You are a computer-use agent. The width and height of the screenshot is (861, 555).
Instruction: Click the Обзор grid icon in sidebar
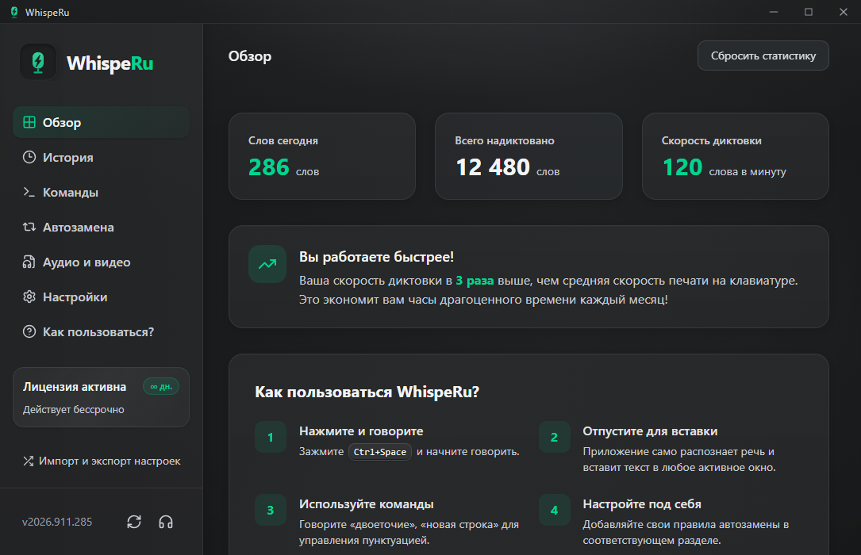(x=29, y=122)
